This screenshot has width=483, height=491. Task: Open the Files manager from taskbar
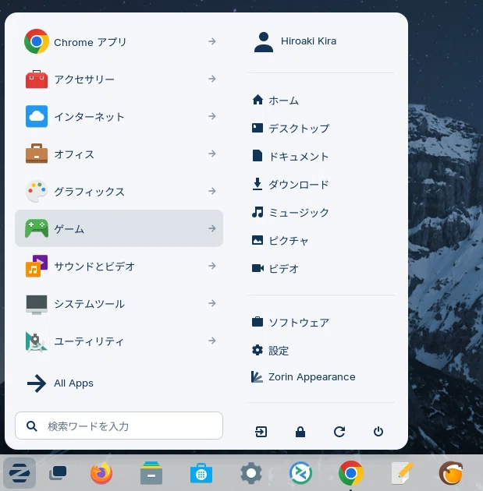[x=151, y=473]
